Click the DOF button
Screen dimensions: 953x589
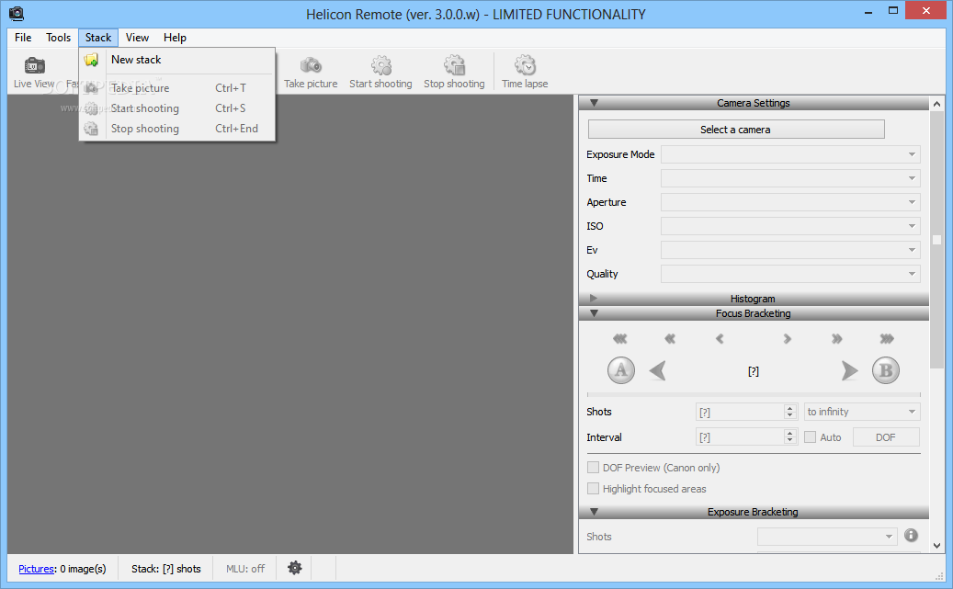point(886,437)
